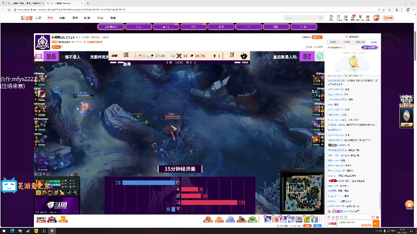This screenshot has width=417, height=234.
Task: Click the purple fan badge button in chat panel
Action: pos(370,47)
